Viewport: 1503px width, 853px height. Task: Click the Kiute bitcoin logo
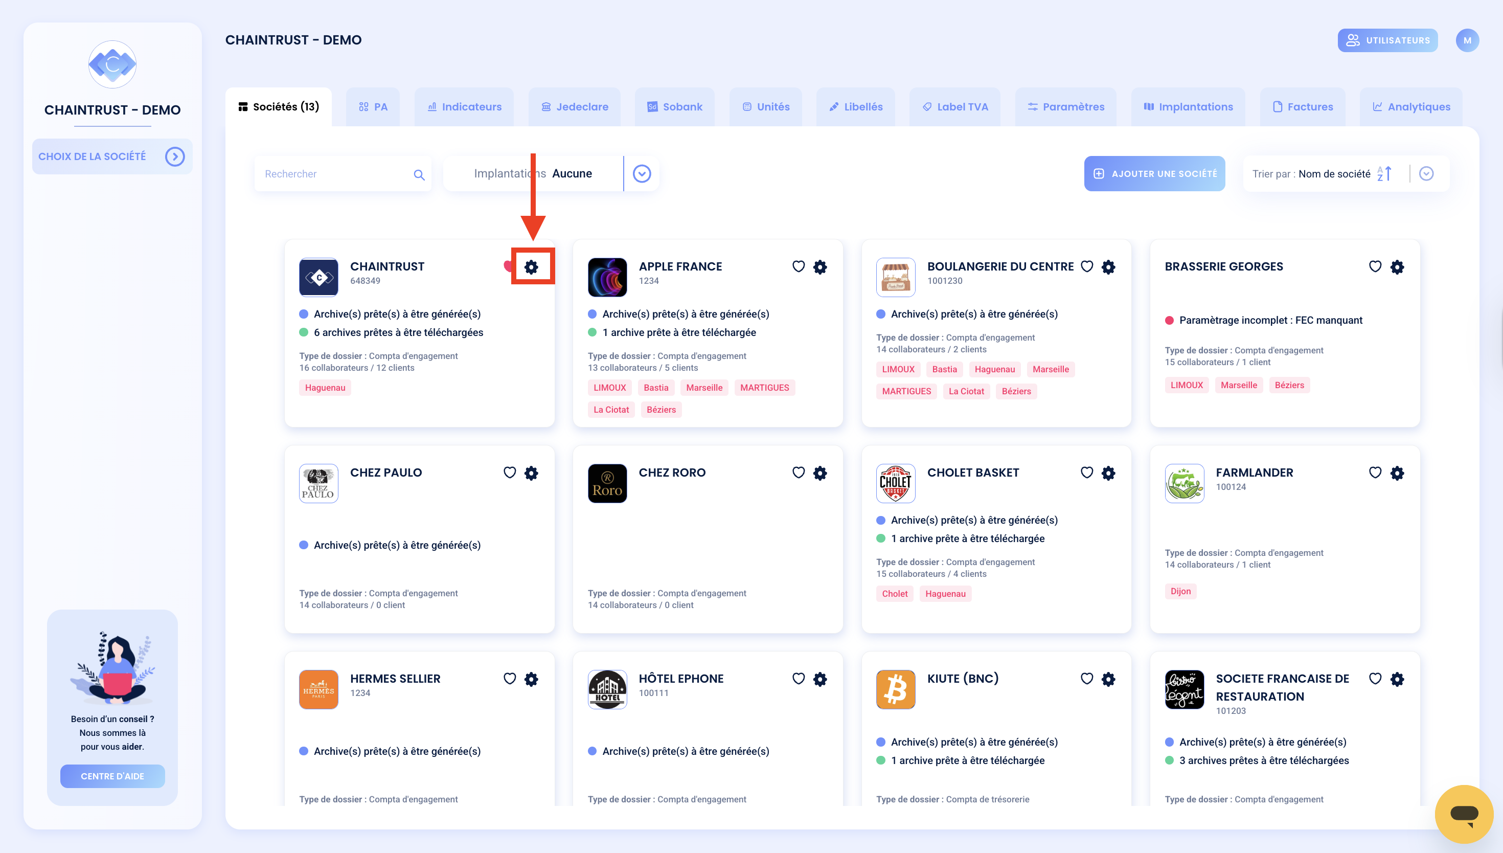[x=895, y=689]
